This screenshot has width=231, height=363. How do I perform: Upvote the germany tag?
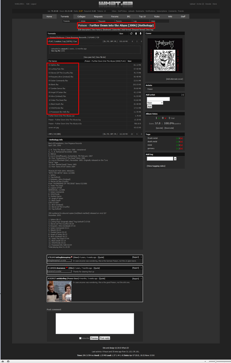[177, 148]
